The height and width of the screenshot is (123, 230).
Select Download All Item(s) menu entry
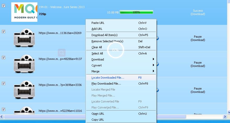121,35
